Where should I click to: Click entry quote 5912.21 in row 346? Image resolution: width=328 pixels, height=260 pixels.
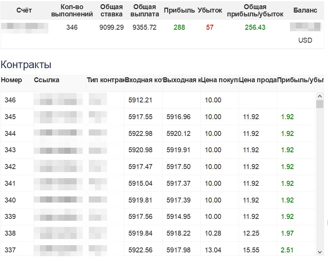[140, 100]
